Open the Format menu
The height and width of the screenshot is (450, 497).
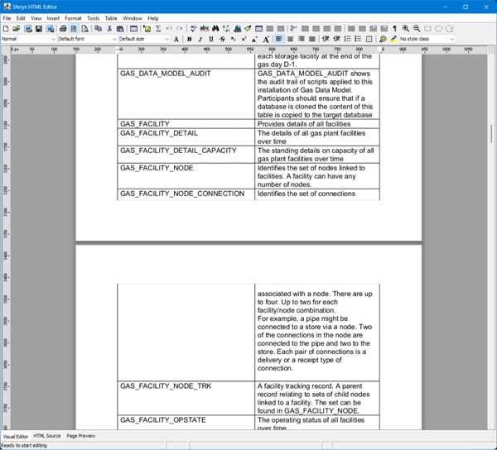(x=73, y=18)
